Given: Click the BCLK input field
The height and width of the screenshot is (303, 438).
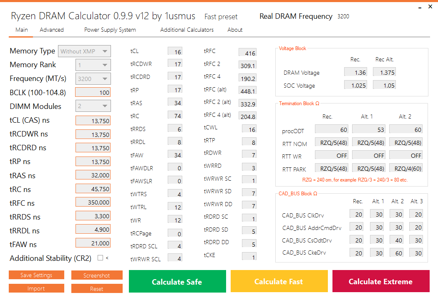Looking at the screenshot, I should point(93,93).
